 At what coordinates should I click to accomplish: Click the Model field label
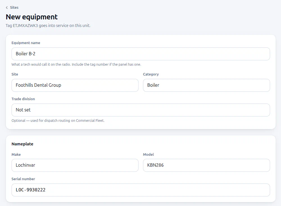[148, 154]
